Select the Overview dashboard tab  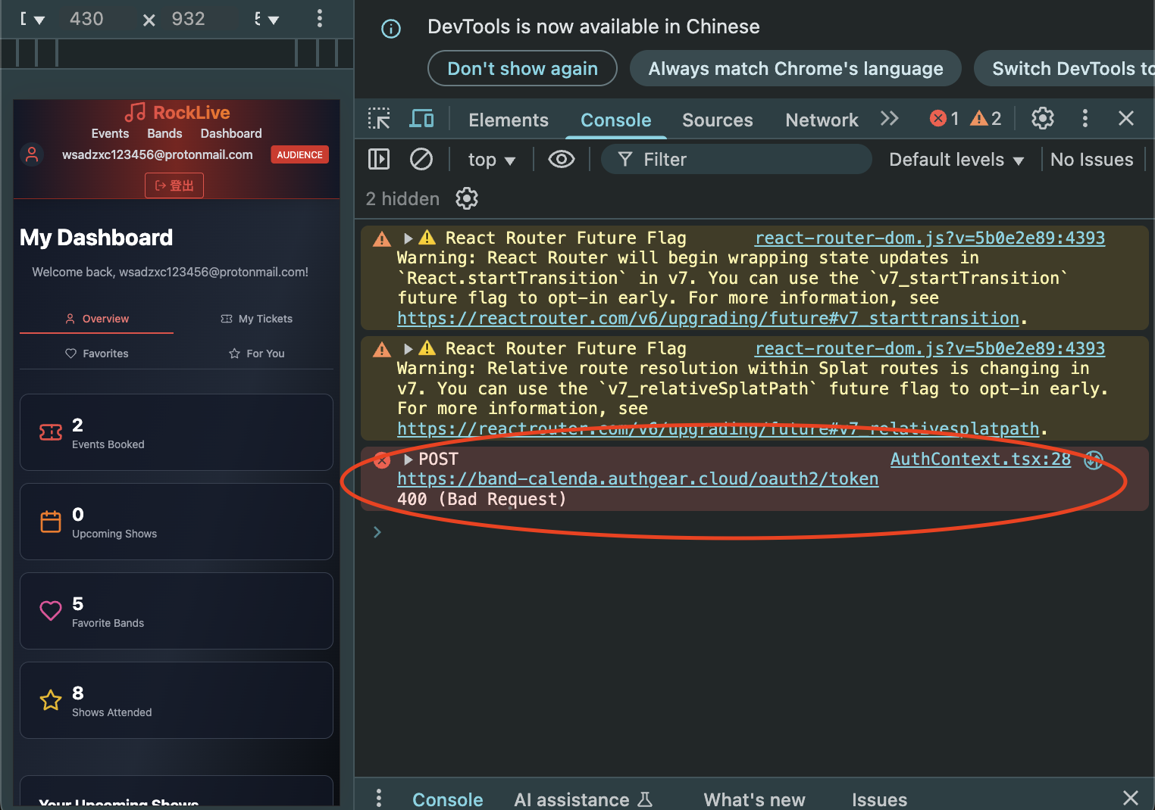click(97, 319)
